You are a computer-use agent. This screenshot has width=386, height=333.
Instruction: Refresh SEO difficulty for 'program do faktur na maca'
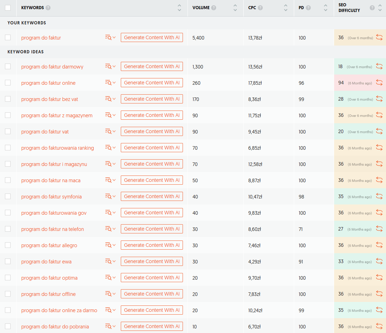379,180
